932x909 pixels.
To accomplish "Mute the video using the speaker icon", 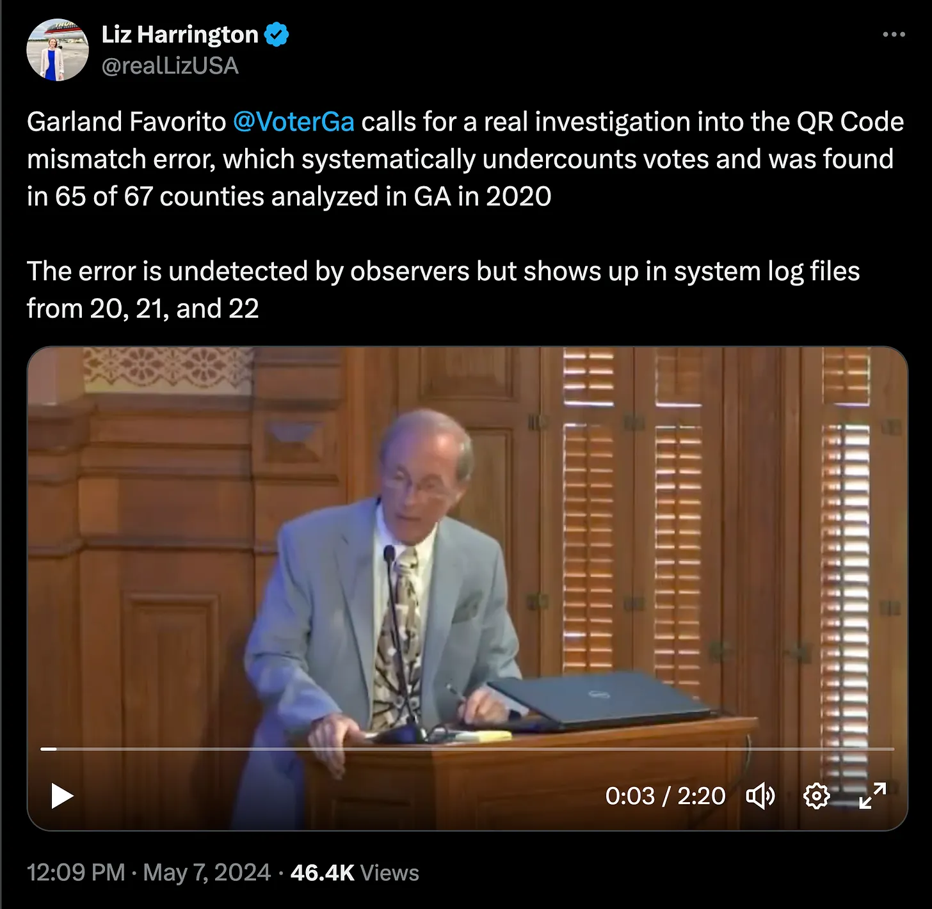I will [760, 796].
